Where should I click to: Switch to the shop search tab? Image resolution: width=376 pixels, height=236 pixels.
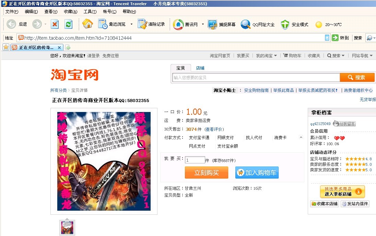click(200, 68)
